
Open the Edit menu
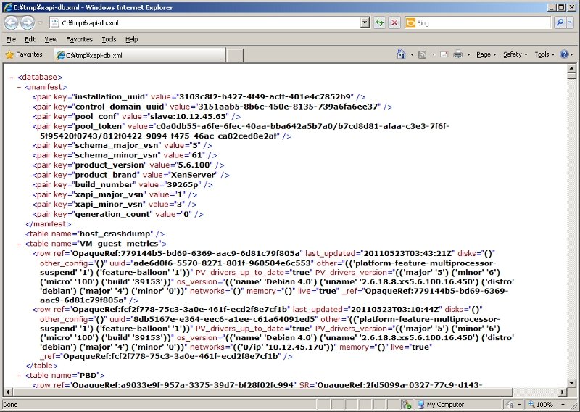click(30, 39)
